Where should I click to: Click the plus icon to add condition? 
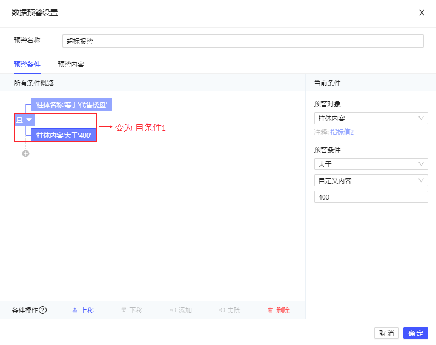click(x=25, y=154)
